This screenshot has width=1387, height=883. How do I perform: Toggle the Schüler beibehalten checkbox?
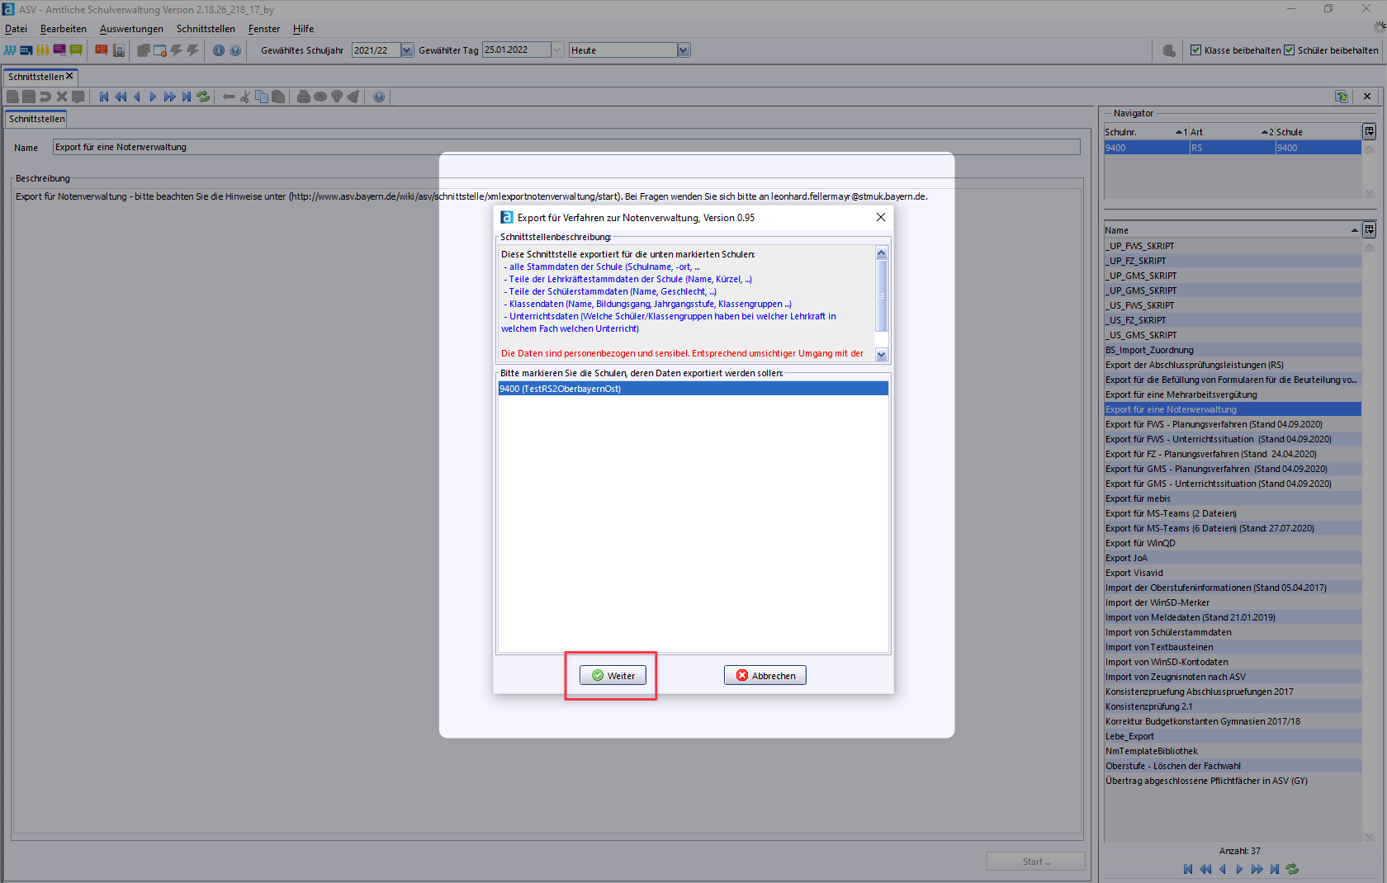1289,50
